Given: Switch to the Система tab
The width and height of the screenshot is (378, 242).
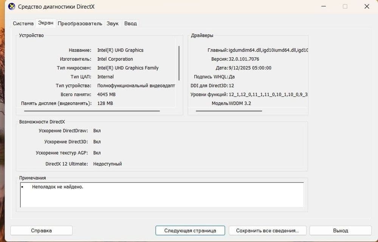Looking at the screenshot, I should pyautogui.click(x=23, y=23).
